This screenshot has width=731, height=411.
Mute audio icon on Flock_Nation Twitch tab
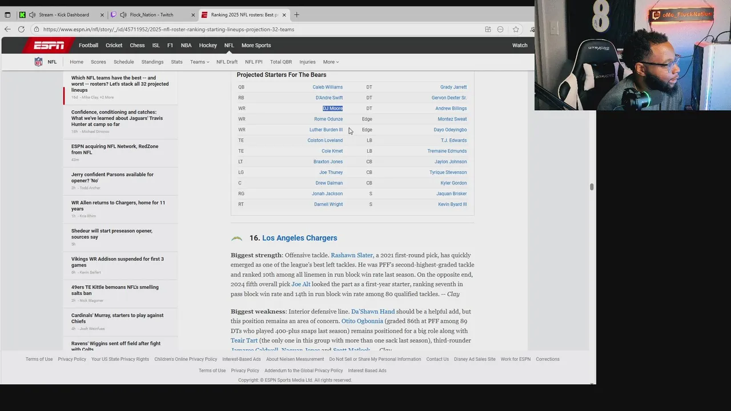123,15
